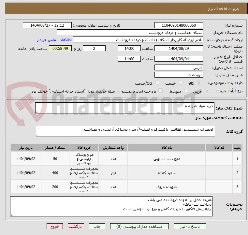Click the شماره نیاز number field
248x235 pixels.
[179, 25]
